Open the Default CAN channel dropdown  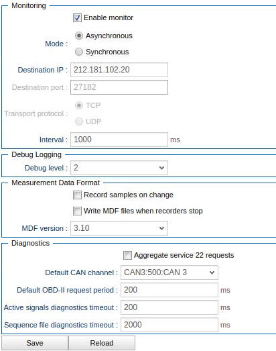pyautogui.click(x=169, y=272)
